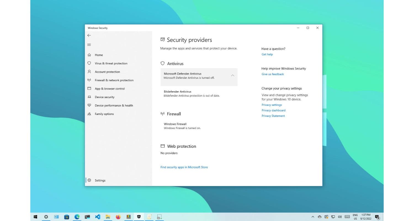Launch Microsoft Edge from the taskbar
This screenshot has width=414, height=221.
[x=77, y=217]
